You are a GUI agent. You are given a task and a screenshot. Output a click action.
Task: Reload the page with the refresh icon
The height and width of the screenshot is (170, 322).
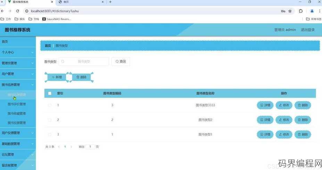18,11
